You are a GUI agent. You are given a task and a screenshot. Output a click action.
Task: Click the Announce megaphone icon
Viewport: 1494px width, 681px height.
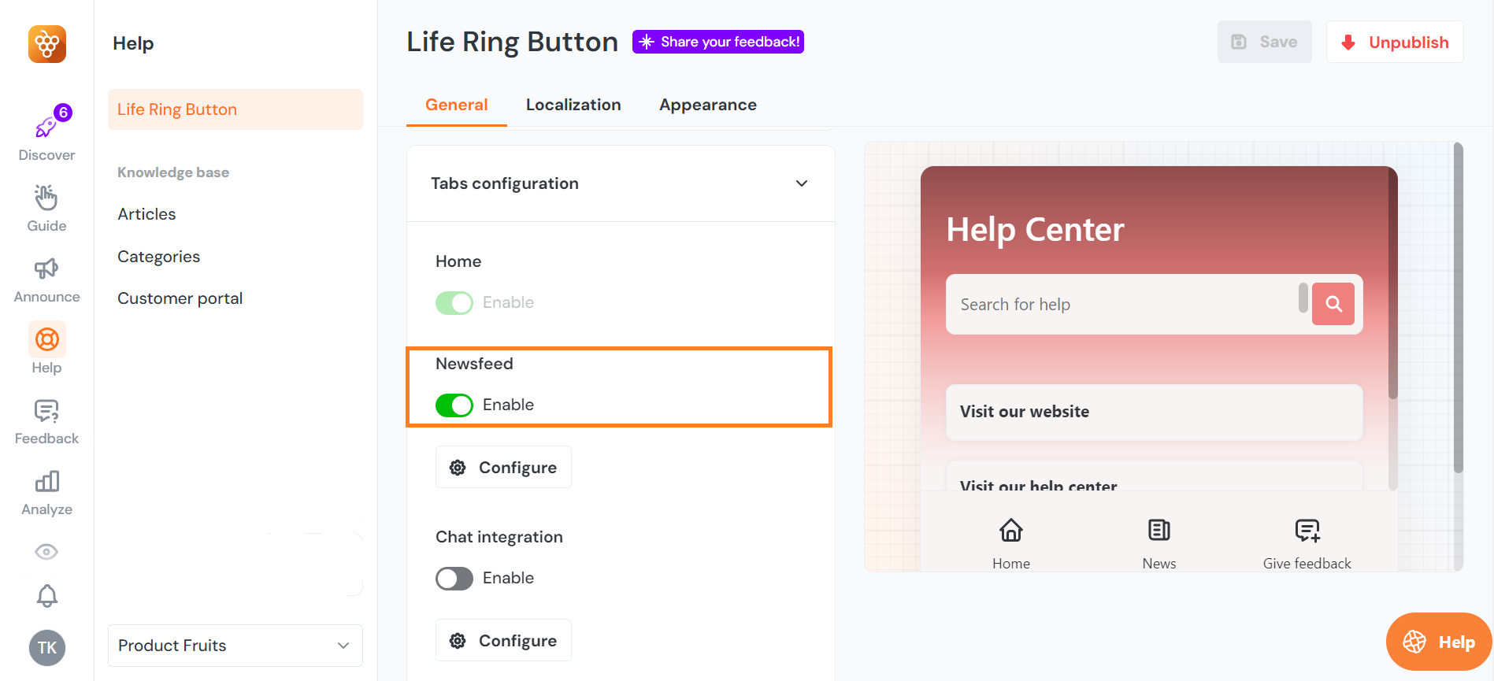pos(46,268)
